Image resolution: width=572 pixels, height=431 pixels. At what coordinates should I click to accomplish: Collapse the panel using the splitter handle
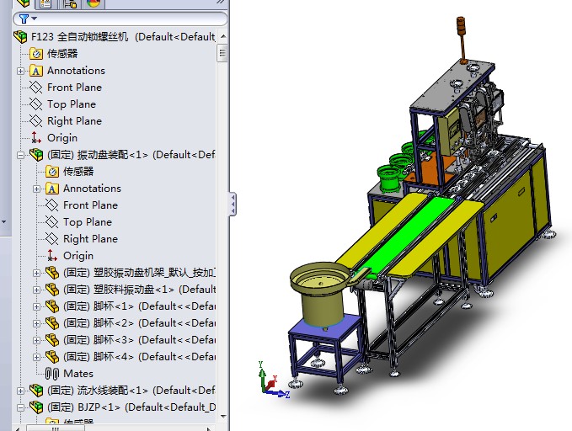(233, 204)
